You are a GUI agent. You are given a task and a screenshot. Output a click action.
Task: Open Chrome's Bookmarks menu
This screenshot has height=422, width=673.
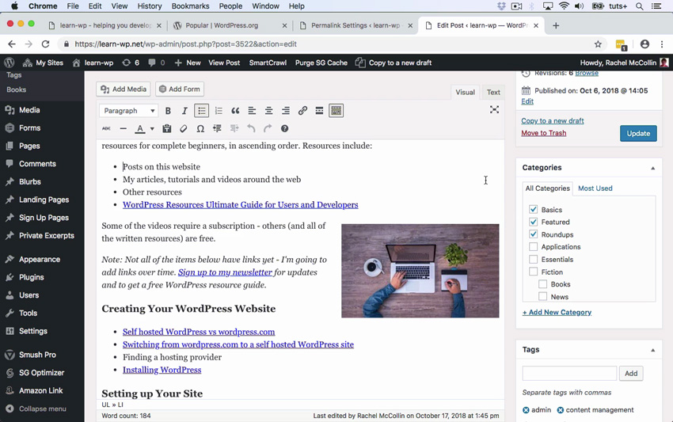(190, 6)
